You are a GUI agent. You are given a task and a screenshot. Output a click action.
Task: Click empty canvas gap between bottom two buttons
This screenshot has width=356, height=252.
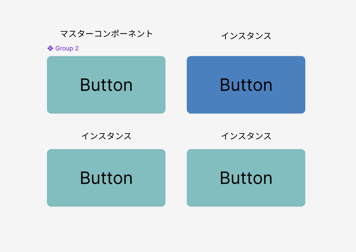176,178
